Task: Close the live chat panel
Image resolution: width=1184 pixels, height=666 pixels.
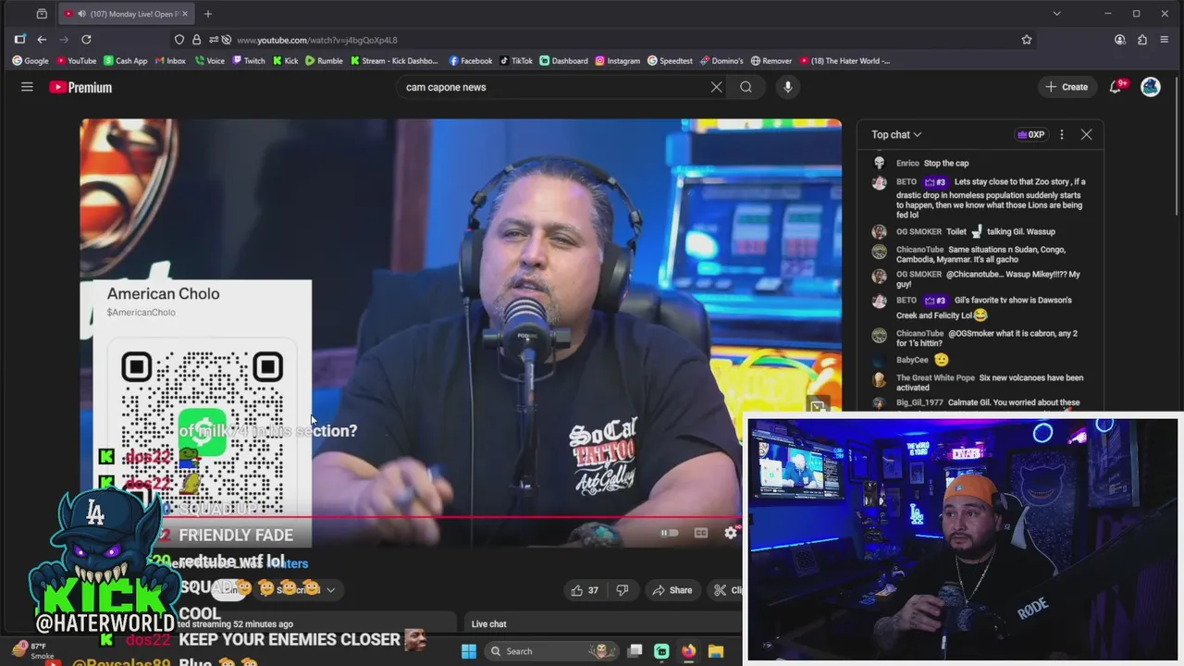Action: click(x=1086, y=134)
